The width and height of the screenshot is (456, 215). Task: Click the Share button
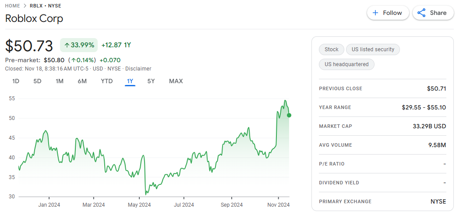coord(432,13)
